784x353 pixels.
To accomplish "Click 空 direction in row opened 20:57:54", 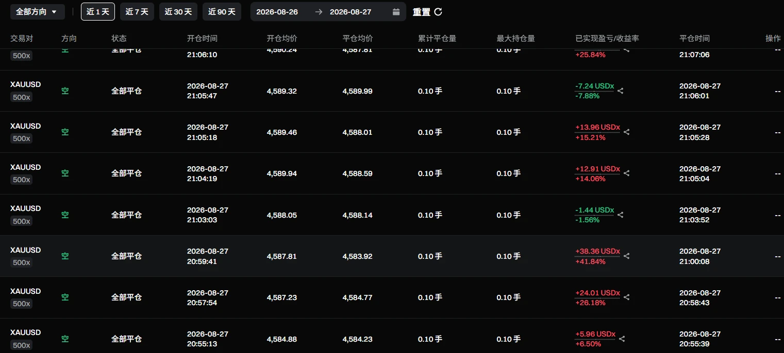I will point(65,297).
